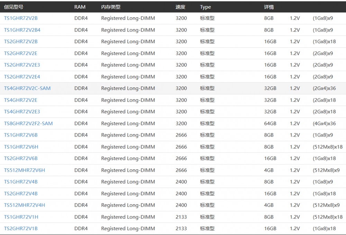This screenshot has width=346, height=235.
Task: Open the TS4GHR72V2E3 model link
Action: tap(22, 112)
